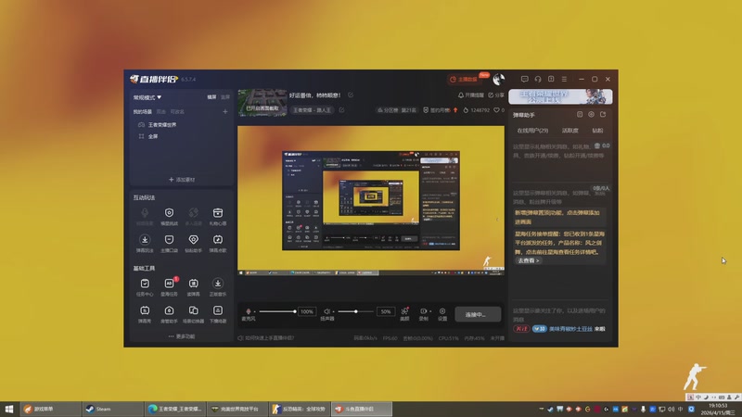
Task: Mute the microphone icon
Action: pyautogui.click(x=249, y=311)
